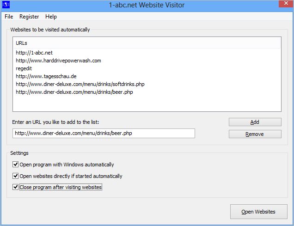This screenshot has width=294, height=226.
Task: Click the URLs column header
Action: 147,43
